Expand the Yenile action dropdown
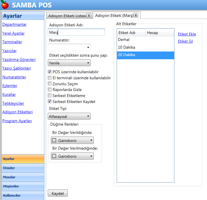 coord(69,63)
